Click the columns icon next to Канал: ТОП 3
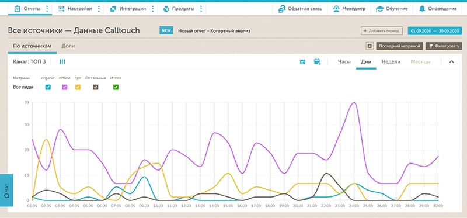This screenshot has height=218, width=467. coord(62,62)
